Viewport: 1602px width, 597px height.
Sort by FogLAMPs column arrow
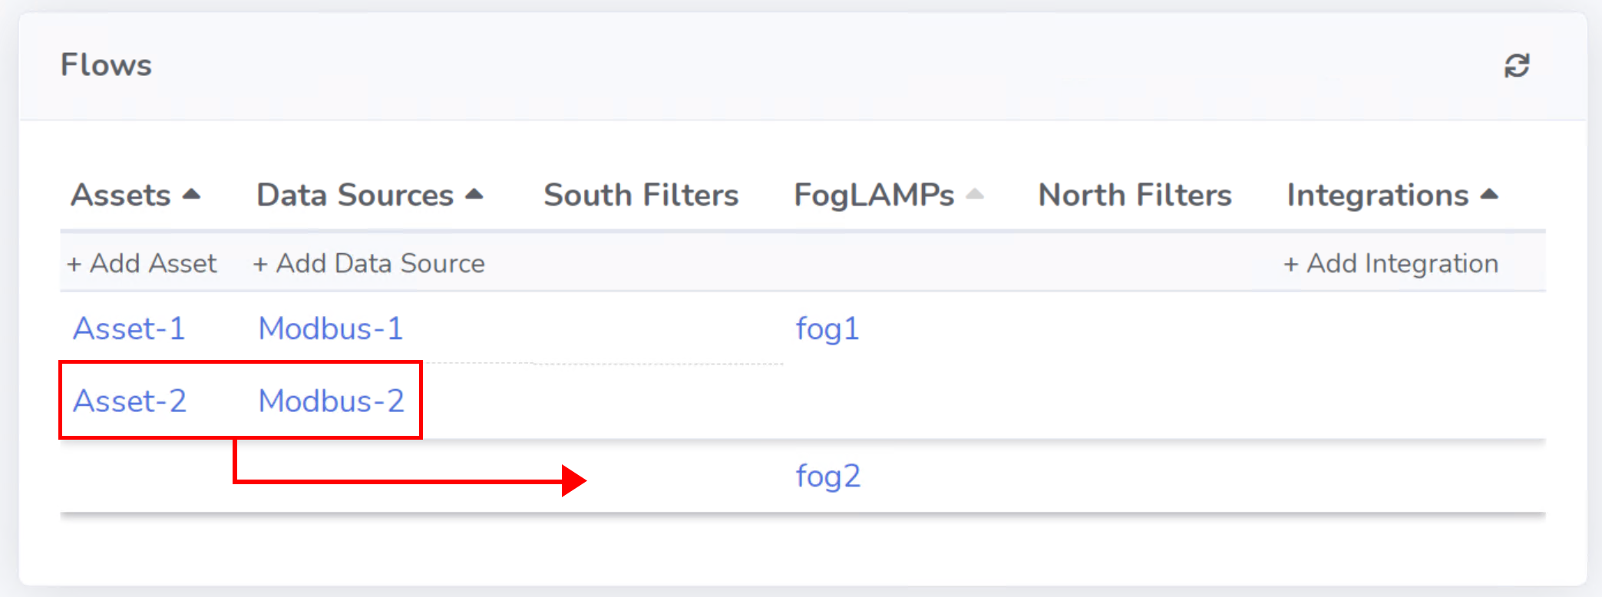coord(975,195)
